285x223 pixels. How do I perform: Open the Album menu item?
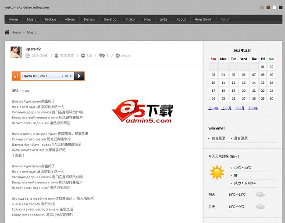coord(70,19)
